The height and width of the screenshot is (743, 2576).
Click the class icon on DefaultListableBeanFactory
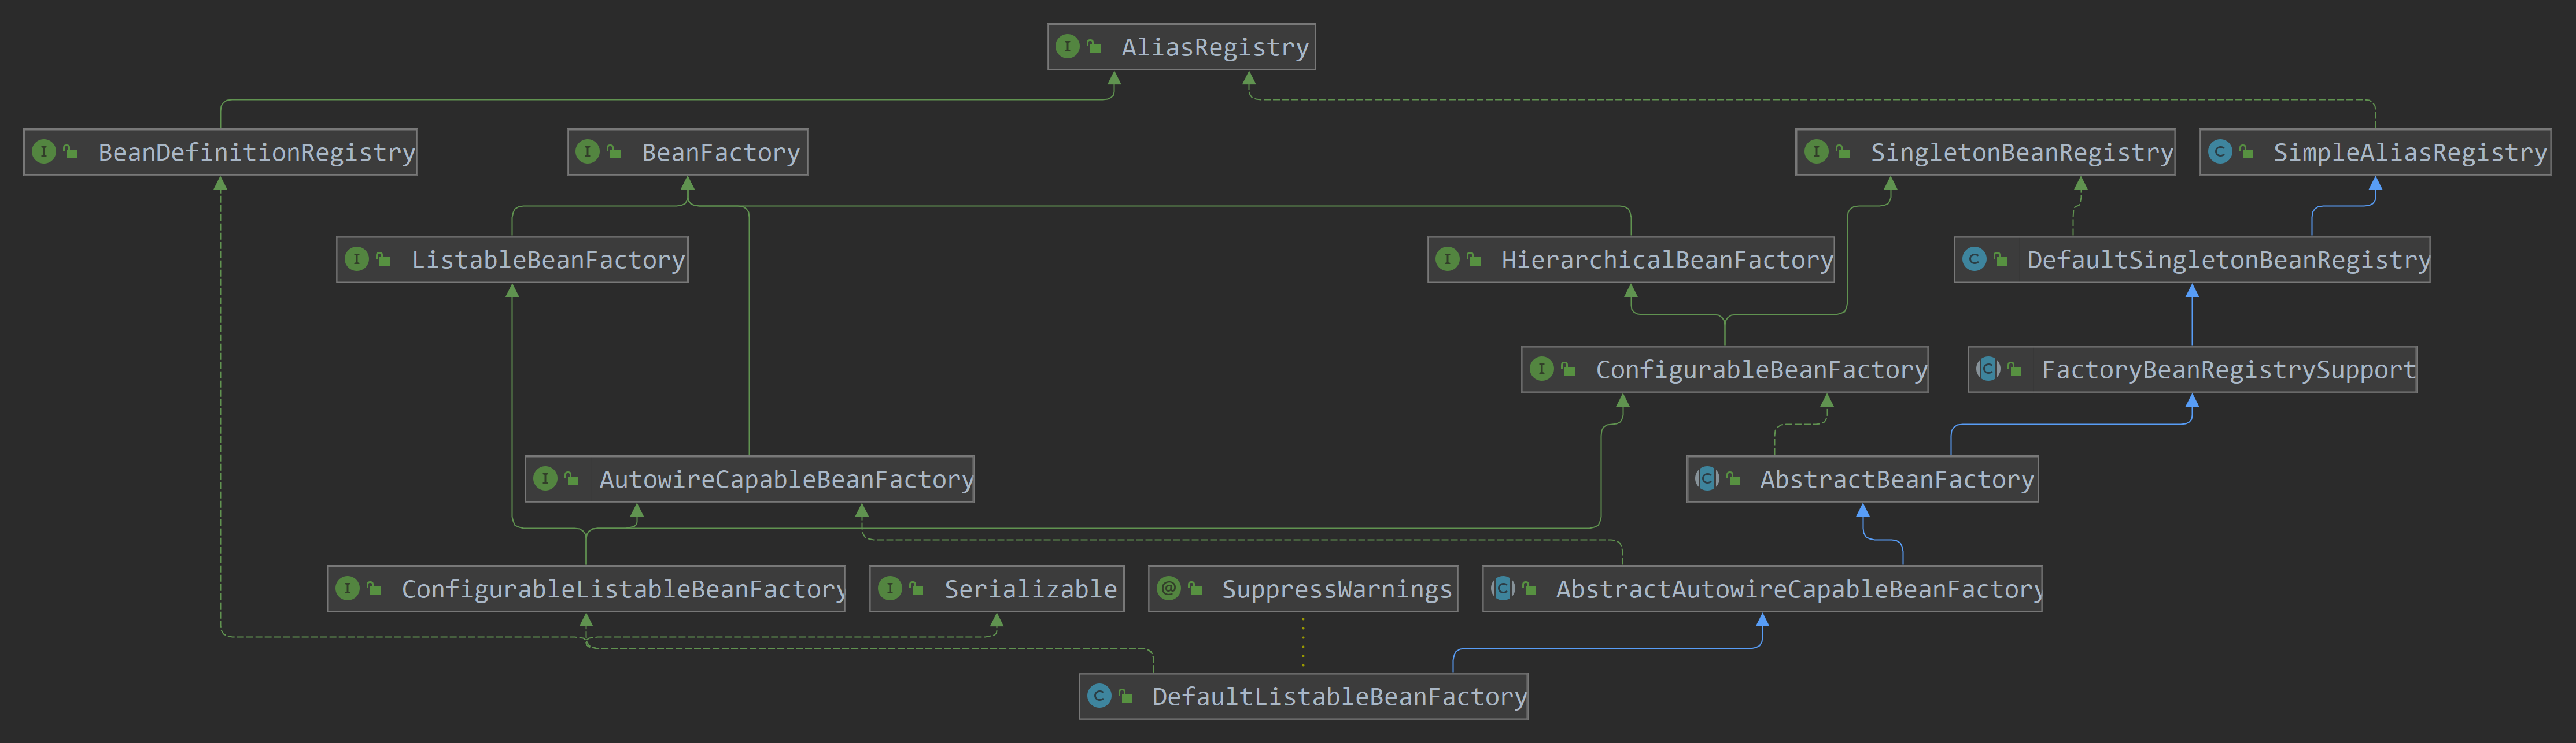point(1099,696)
